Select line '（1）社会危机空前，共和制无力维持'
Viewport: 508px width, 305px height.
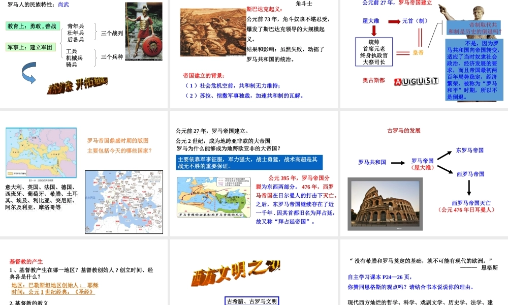(232, 86)
